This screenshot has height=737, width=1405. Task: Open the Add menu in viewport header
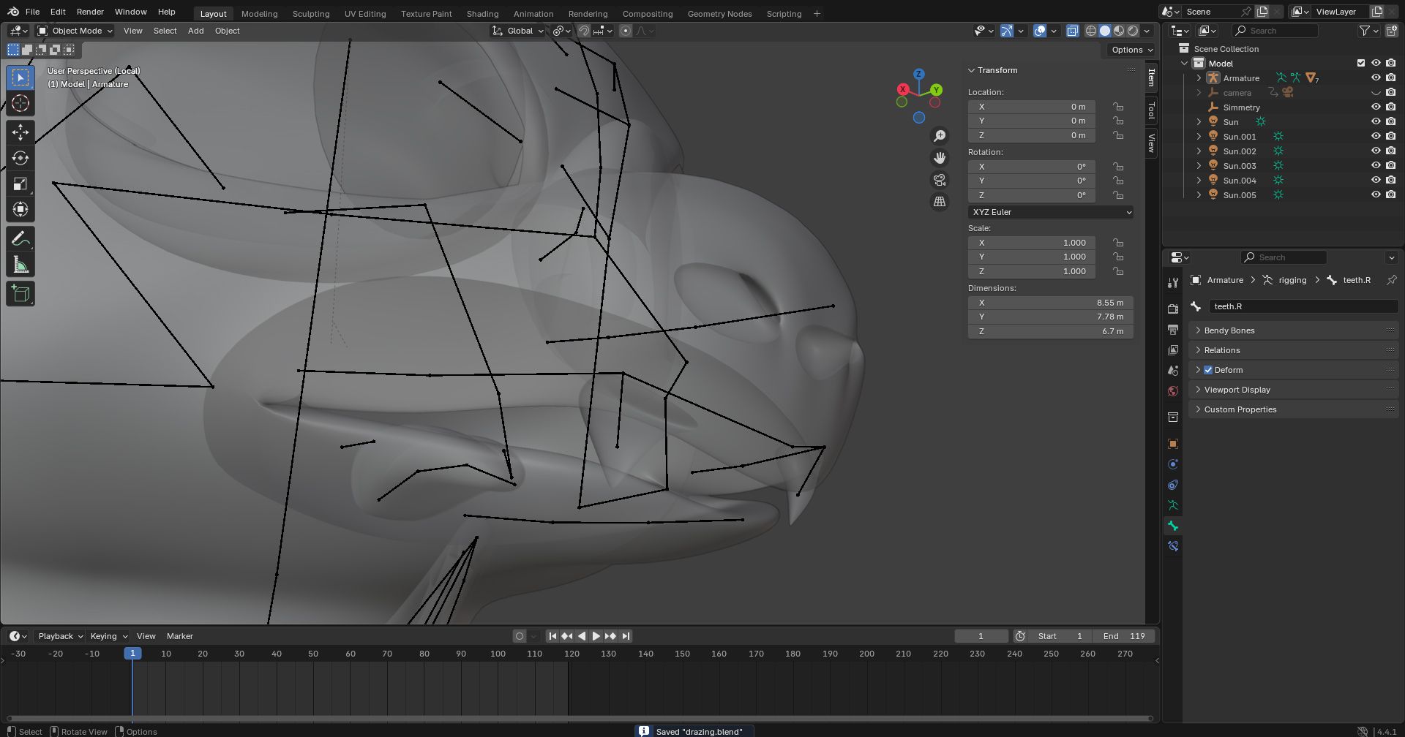(x=195, y=31)
